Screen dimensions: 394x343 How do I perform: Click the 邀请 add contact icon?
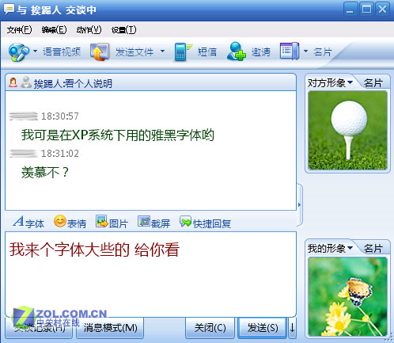pyautogui.click(x=236, y=51)
